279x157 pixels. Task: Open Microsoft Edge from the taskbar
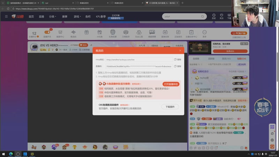[x=11, y=154]
